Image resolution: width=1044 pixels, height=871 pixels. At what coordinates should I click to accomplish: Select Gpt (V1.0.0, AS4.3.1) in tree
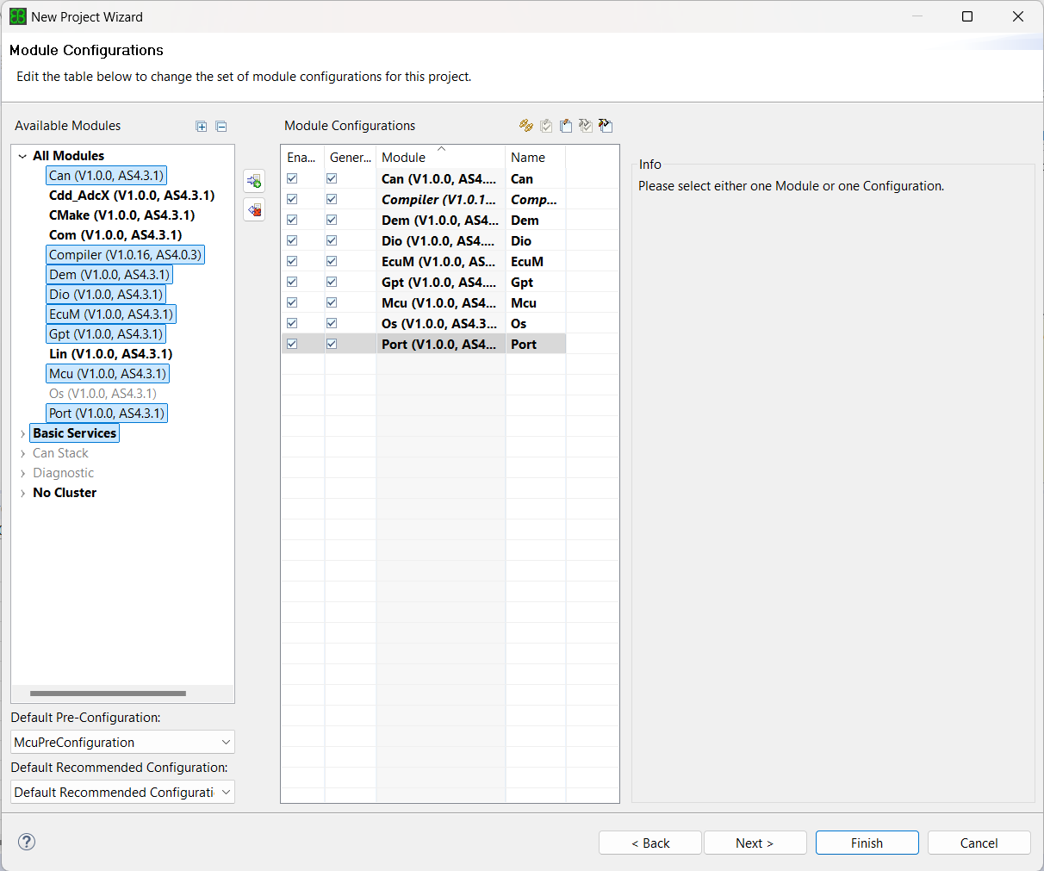pos(106,334)
